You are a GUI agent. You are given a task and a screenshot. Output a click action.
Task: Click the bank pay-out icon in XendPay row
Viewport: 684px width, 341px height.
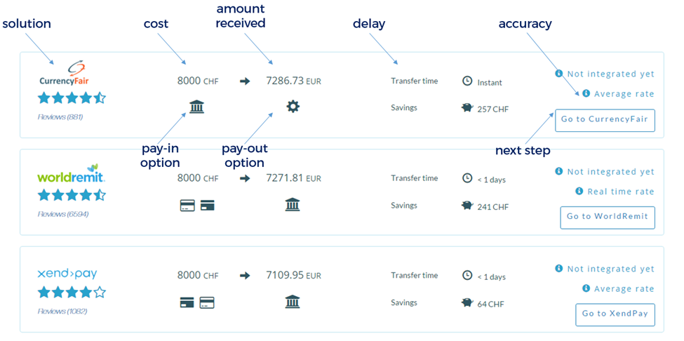point(293,302)
